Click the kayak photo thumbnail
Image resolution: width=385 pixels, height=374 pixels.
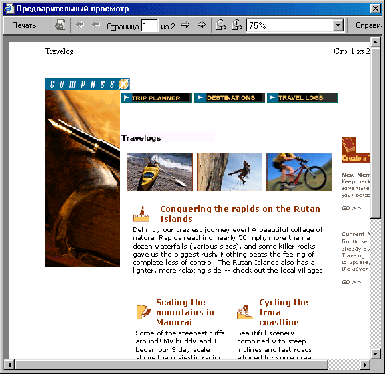pyautogui.click(x=160, y=172)
